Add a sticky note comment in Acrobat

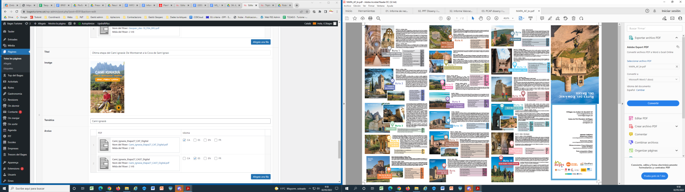click(x=542, y=18)
